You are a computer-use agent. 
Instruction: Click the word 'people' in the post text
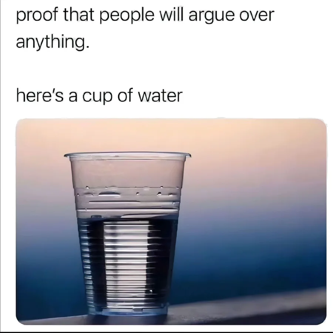pyautogui.click(x=126, y=16)
